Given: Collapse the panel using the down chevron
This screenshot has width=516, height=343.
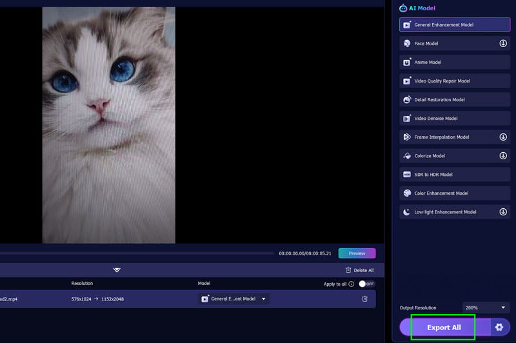Looking at the screenshot, I should pyautogui.click(x=117, y=270).
